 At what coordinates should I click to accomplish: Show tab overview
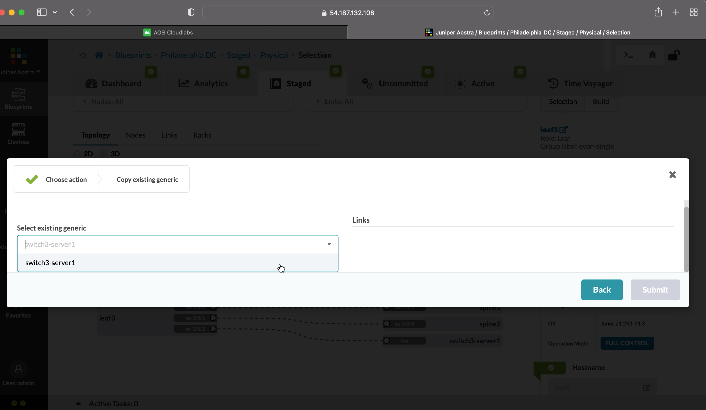[694, 12]
